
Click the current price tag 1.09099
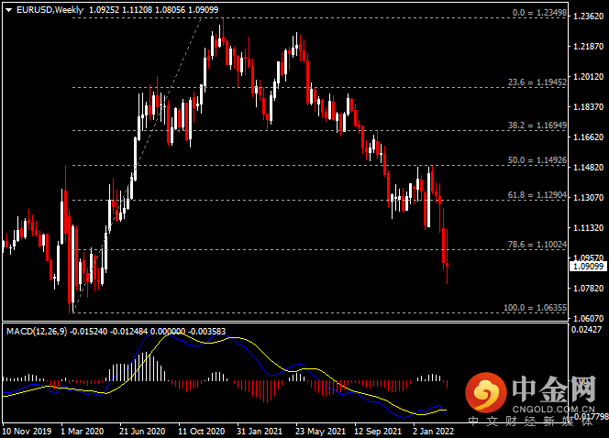(588, 266)
